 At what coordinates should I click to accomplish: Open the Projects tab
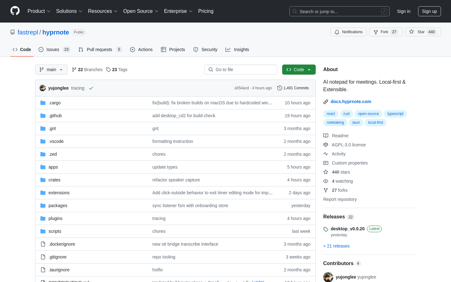pyautogui.click(x=173, y=50)
